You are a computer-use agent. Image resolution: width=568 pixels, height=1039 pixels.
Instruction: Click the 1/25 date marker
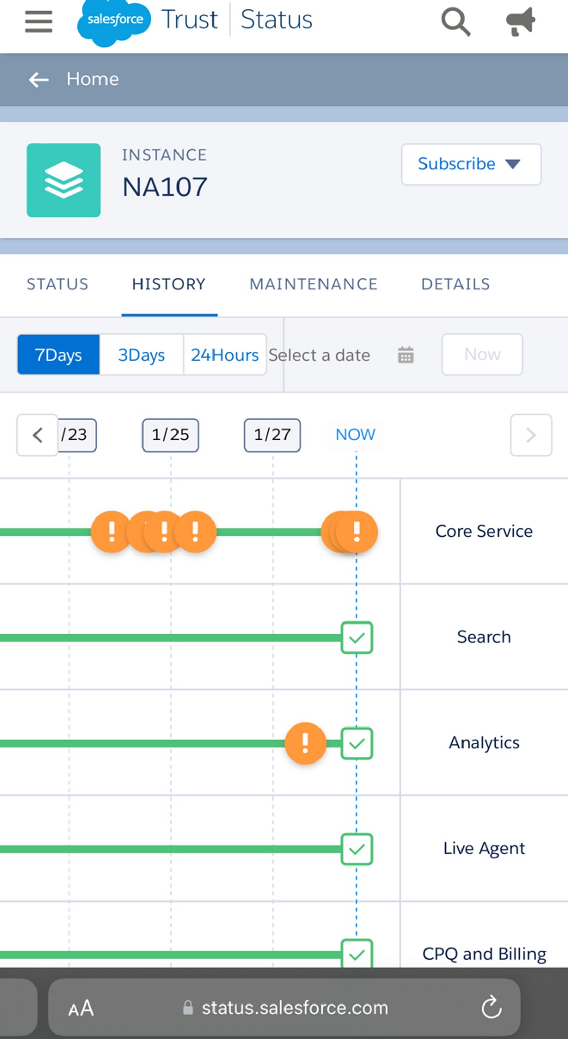[170, 435]
